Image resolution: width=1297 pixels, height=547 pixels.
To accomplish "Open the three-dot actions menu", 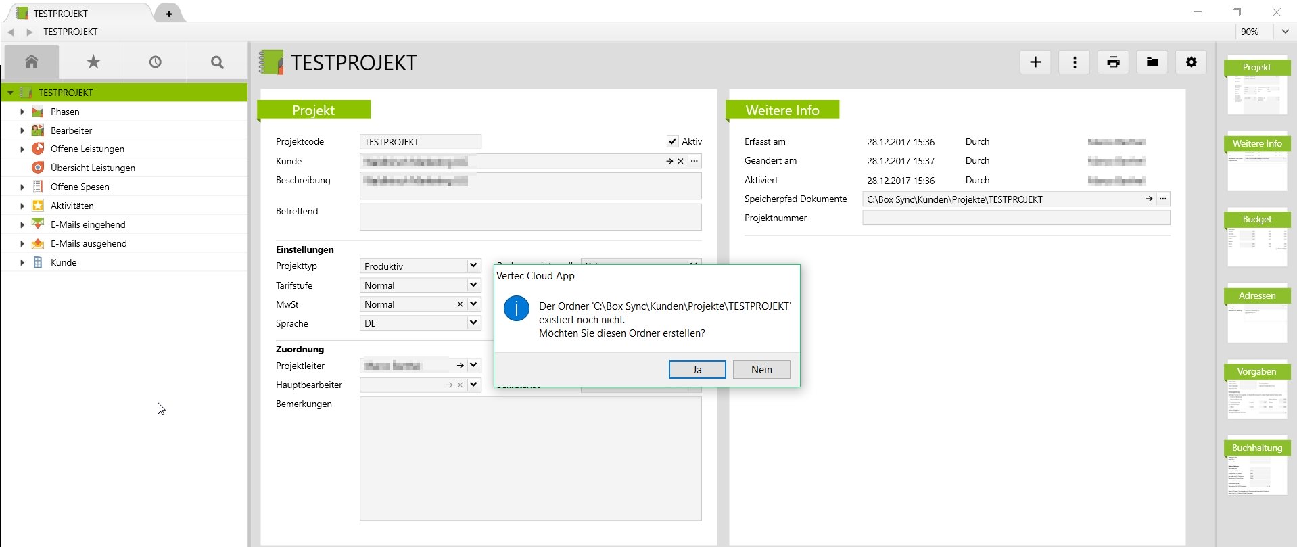I will tap(1074, 62).
